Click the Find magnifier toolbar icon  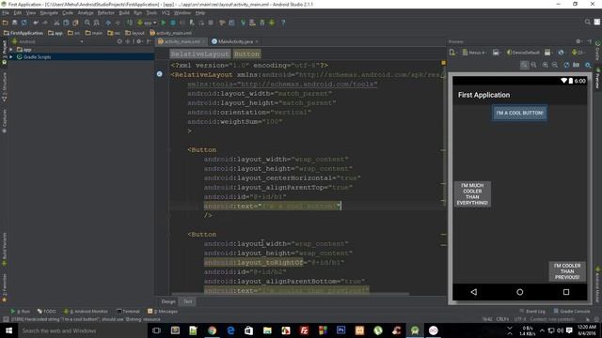(x=87, y=23)
